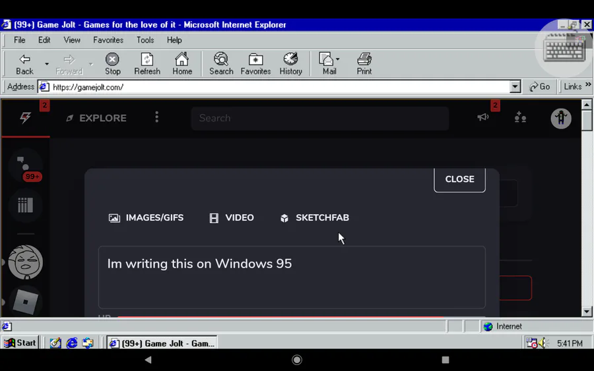Open the Favorites toolbar icon
Viewport: 594px width, 371px height.
point(255,64)
